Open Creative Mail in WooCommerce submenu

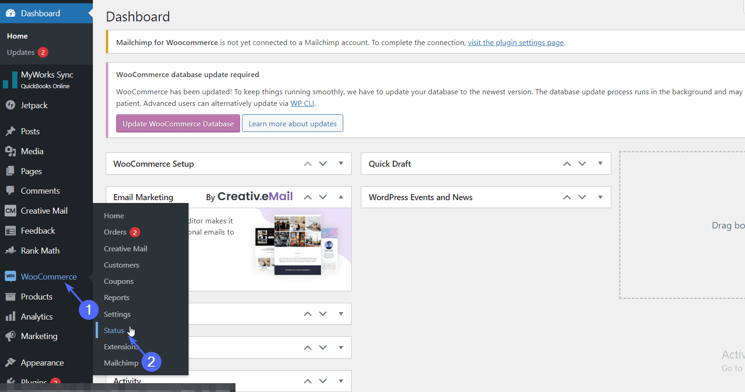pyautogui.click(x=125, y=249)
